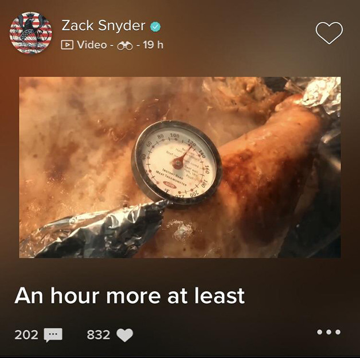Play the turkey thermometer video
This screenshot has height=358, width=360.
[x=180, y=168]
